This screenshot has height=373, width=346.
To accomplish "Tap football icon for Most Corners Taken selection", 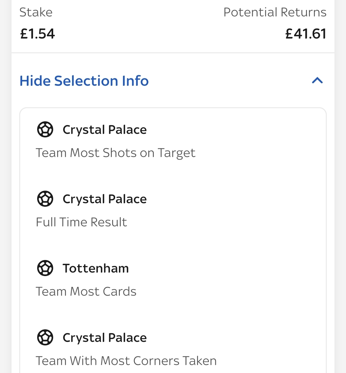I will click(45, 338).
